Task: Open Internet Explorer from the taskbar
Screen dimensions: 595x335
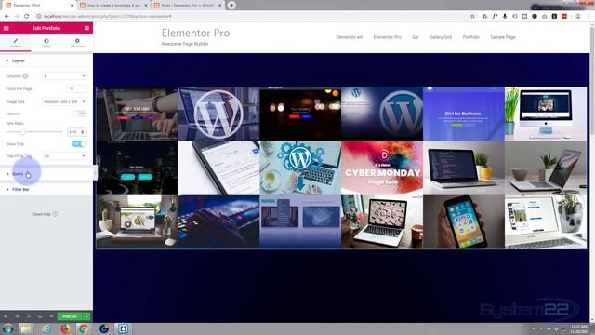Action: [46, 328]
